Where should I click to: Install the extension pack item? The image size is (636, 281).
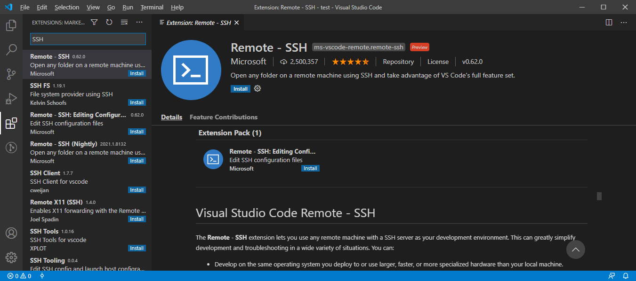pos(310,168)
